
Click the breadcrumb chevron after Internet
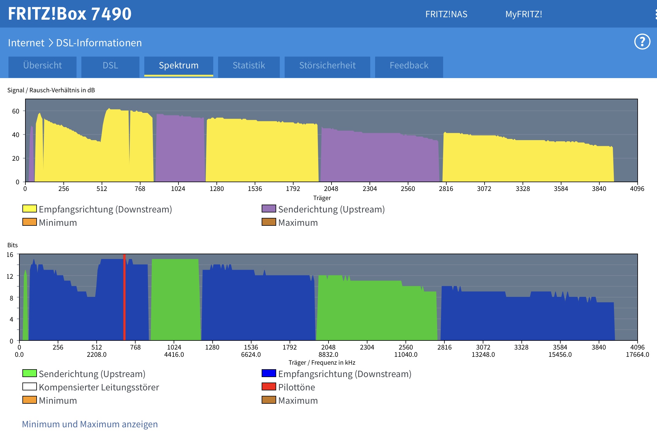(51, 43)
